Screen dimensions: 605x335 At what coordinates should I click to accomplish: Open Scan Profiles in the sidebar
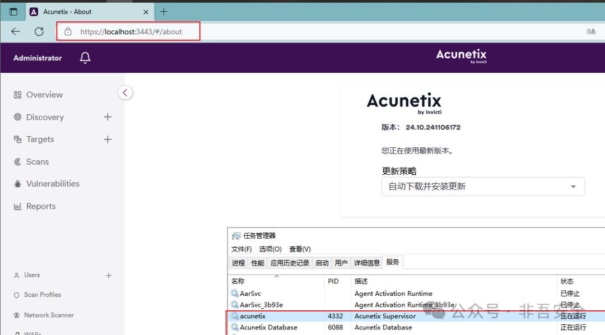tap(44, 294)
